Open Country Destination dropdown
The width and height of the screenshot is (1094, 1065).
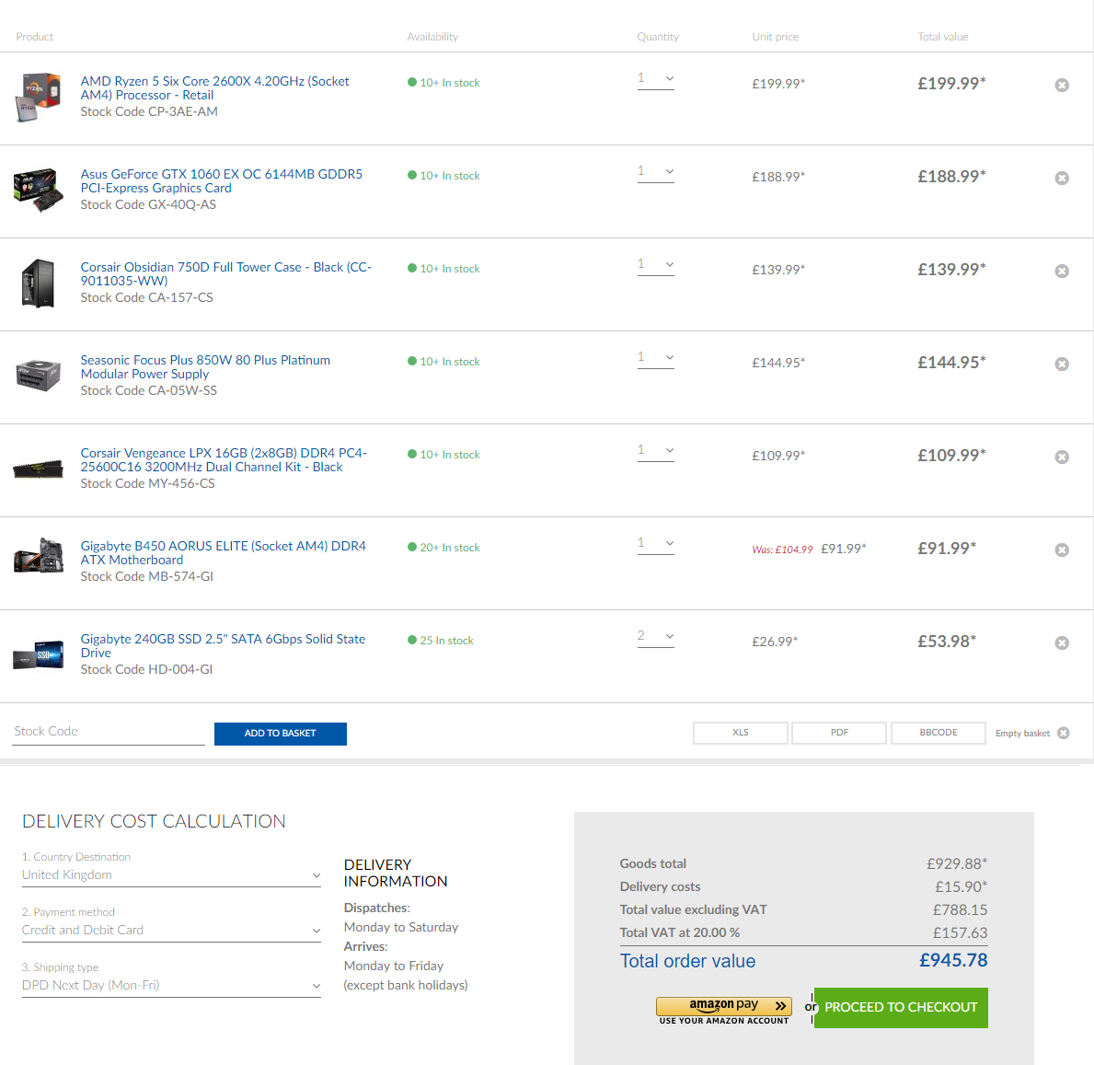tap(171, 875)
